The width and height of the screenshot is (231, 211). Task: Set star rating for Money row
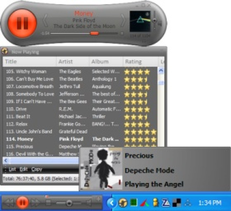point(140,140)
